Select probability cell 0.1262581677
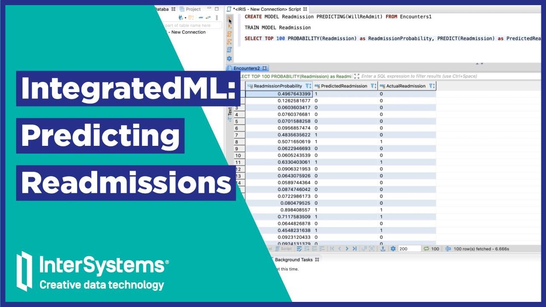546x307 pixels. 279,101
